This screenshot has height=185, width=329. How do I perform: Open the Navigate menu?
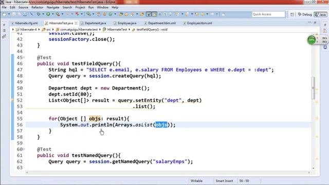pyautogui.click(x=53, y=7)
